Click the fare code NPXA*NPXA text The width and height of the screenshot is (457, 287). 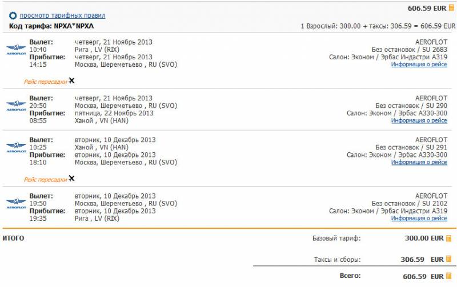pos(74,26)
